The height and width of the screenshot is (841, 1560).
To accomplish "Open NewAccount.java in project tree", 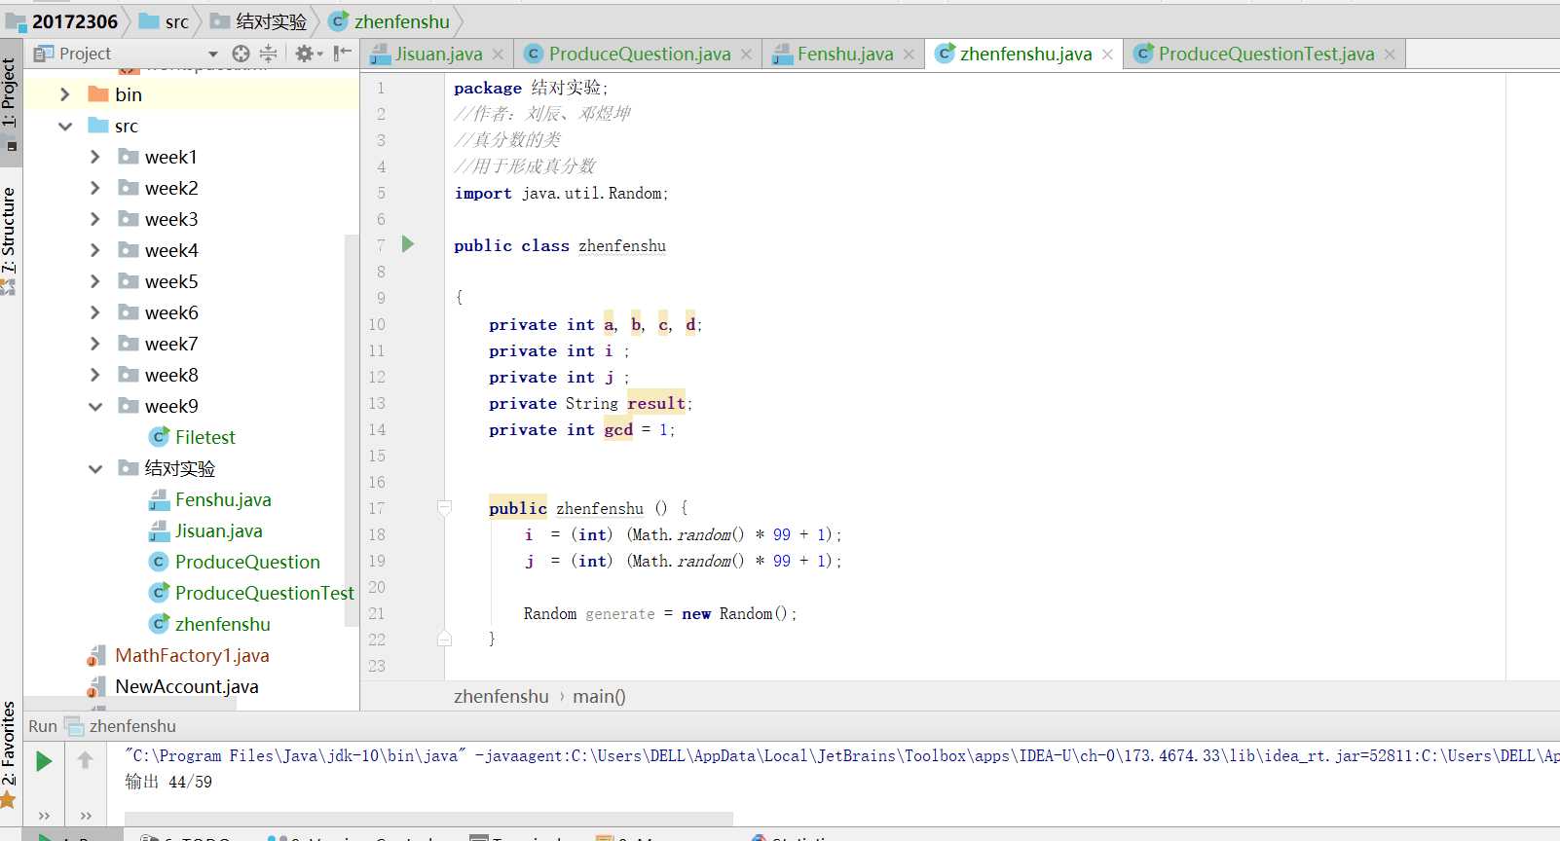I will pos(187,686).
